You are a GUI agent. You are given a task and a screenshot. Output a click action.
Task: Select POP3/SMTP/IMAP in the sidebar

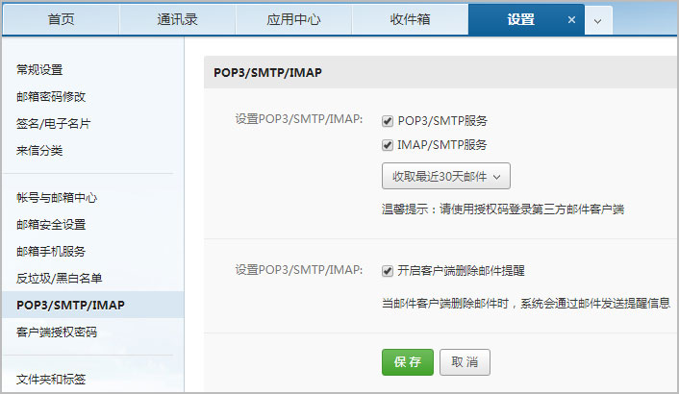tap(92, 305)
